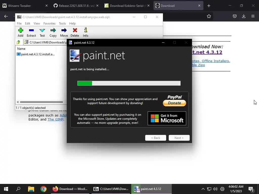Viewport: 259px width, 194px height.
Task: Open the View menu in 7-Zip
Action: click(x=37, y=23)
